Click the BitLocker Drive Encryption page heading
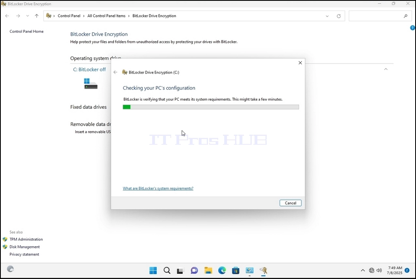The height and width of the screenshot is (279, 416). [x=99, y=34]
